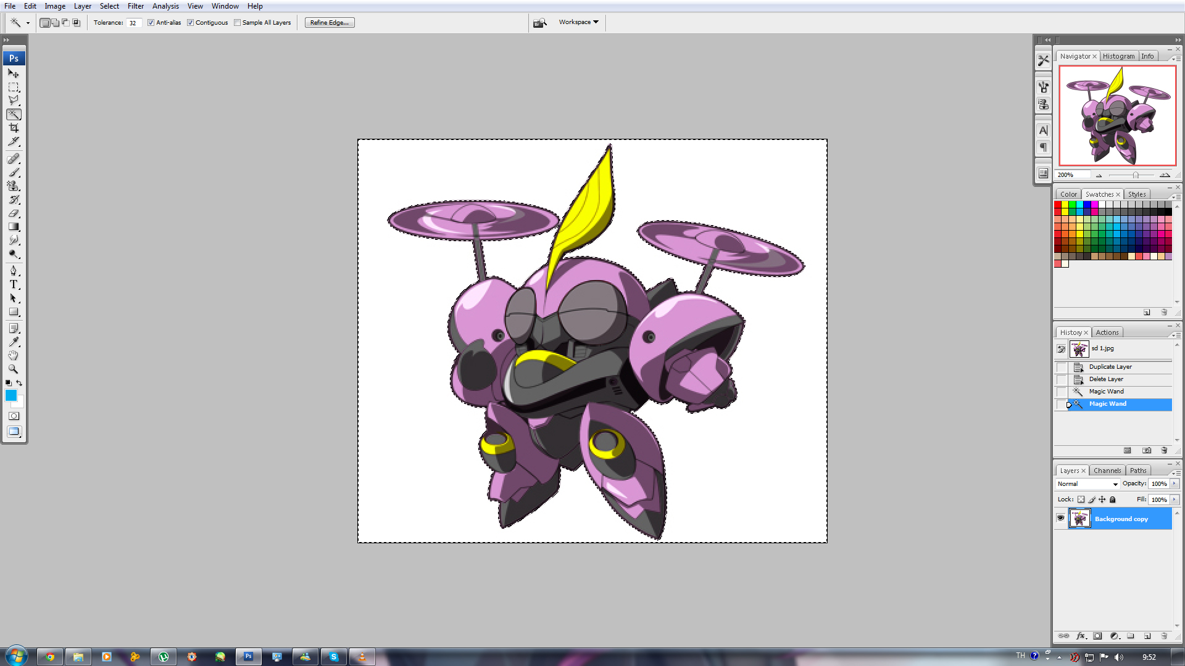Adjust the Navigator zoom slider

point(1136,175)
